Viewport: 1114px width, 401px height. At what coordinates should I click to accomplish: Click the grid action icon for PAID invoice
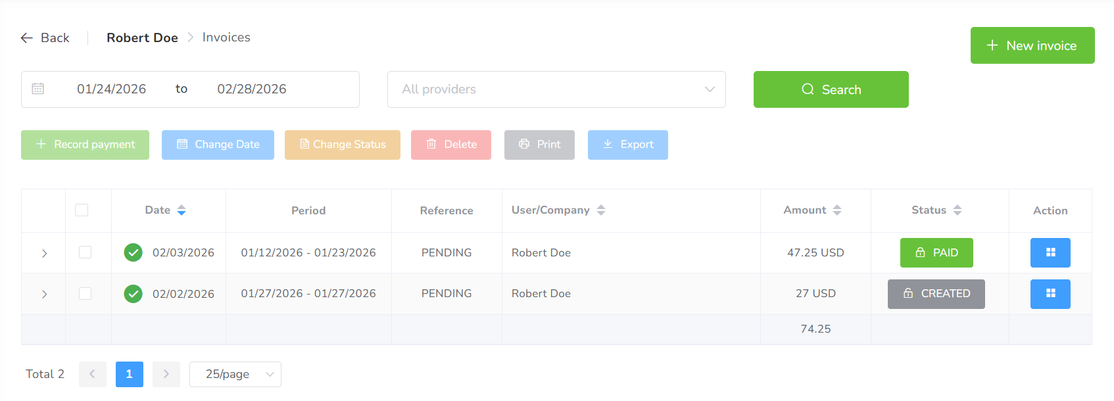tap(1050, 252)
